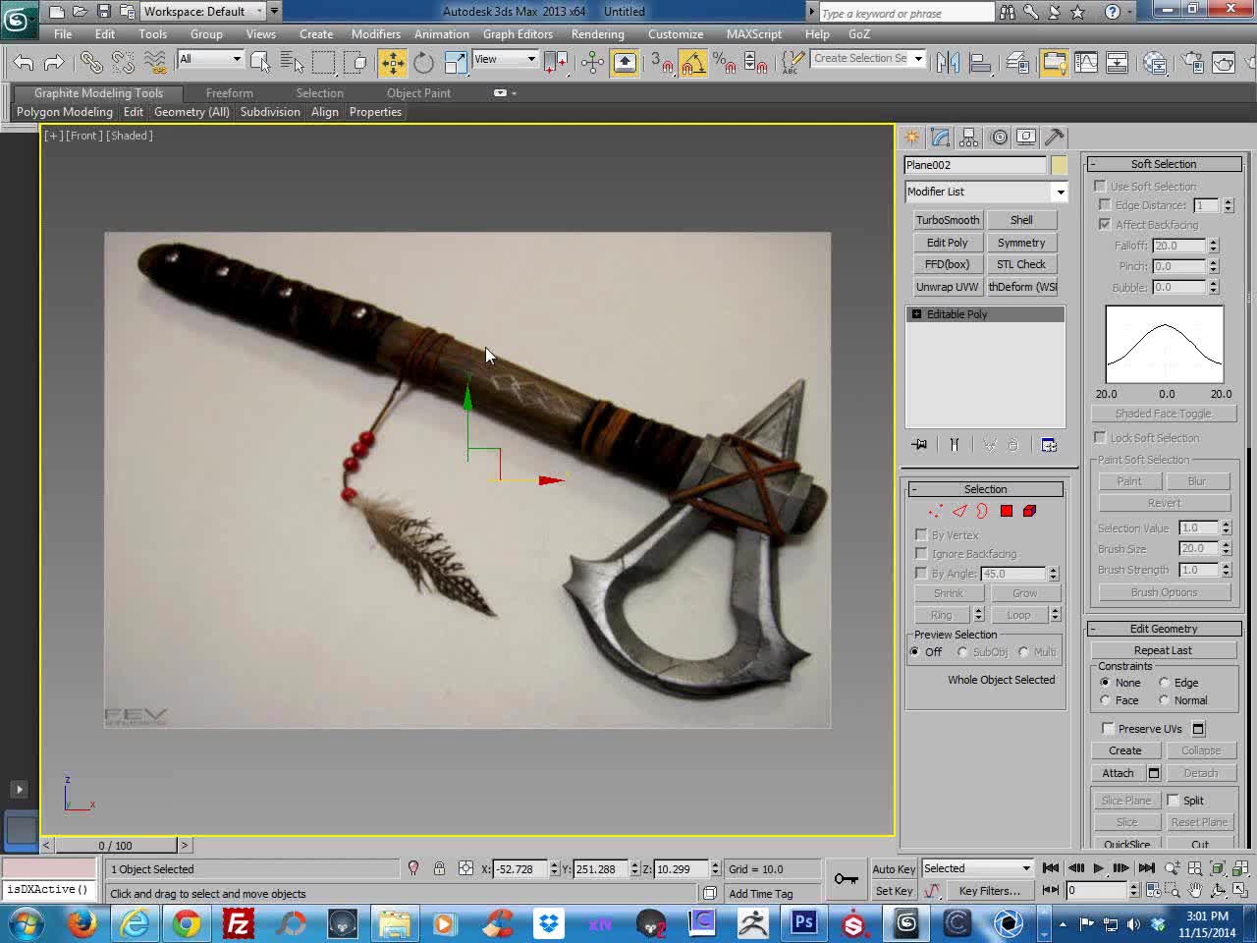Enable Use Soft Selection checkbox

click(1100, 186)
